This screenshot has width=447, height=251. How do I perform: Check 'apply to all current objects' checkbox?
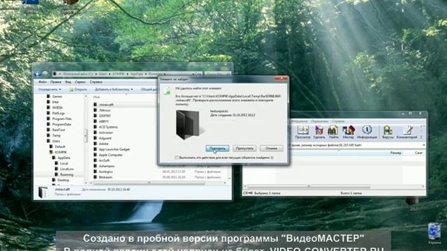click(x=177, y=158)
